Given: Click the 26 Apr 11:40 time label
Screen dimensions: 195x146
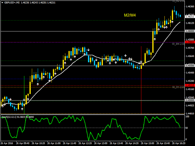Looking at the screenshot, I should coord(70,143).
